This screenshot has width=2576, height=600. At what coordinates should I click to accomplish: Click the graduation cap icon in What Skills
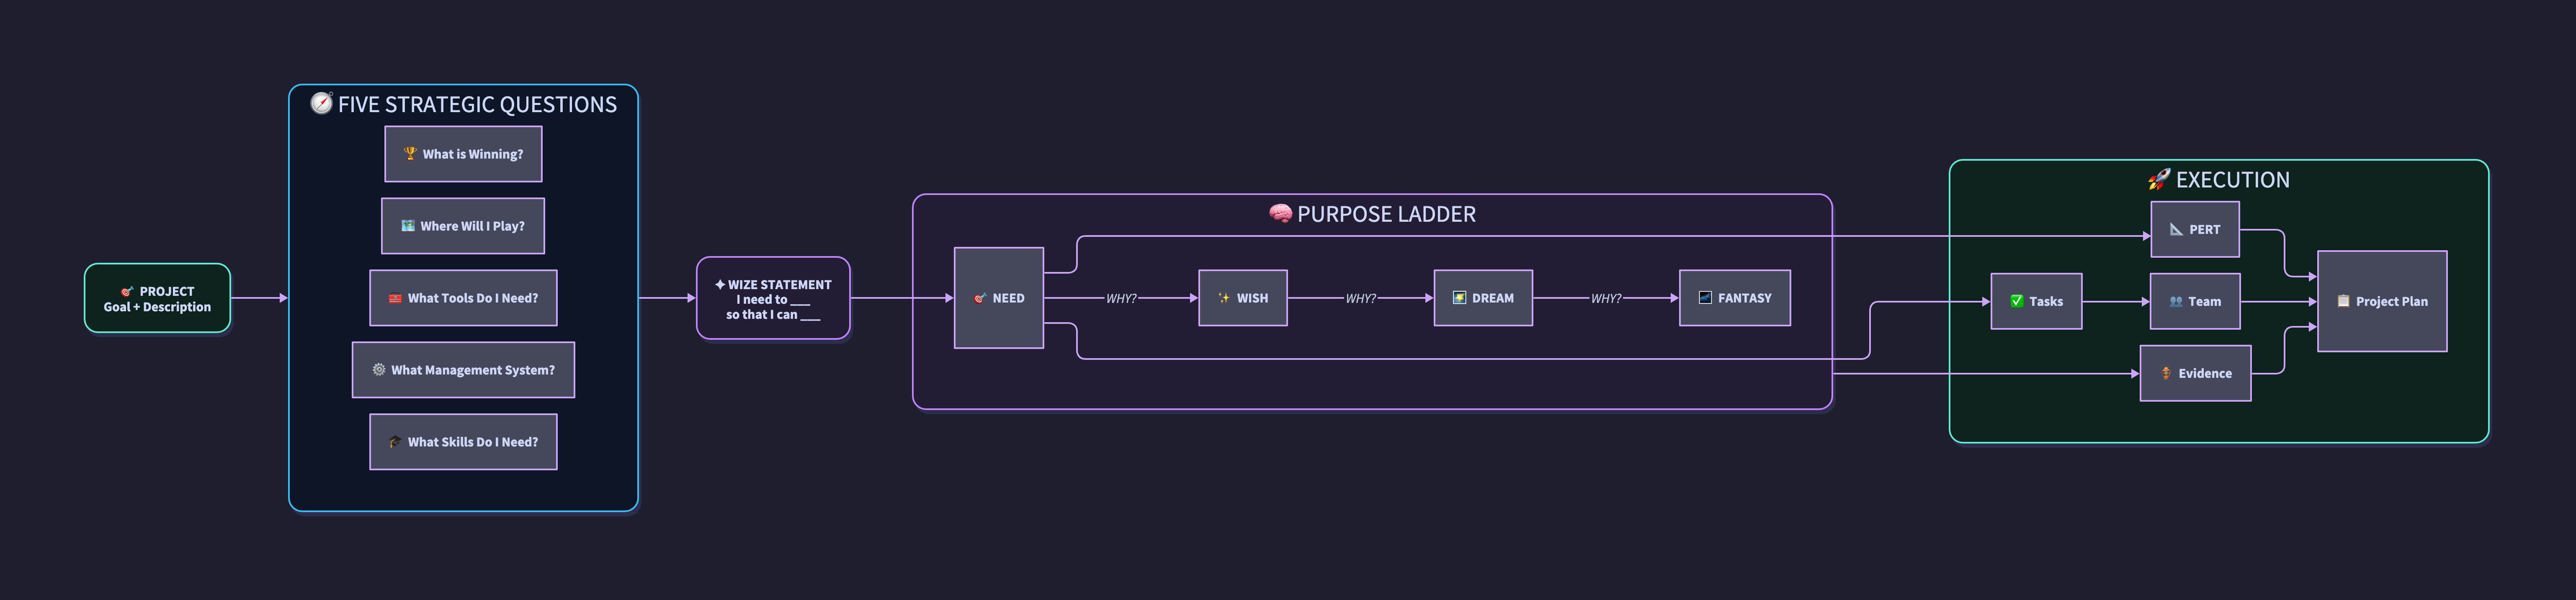click(395, 442)
